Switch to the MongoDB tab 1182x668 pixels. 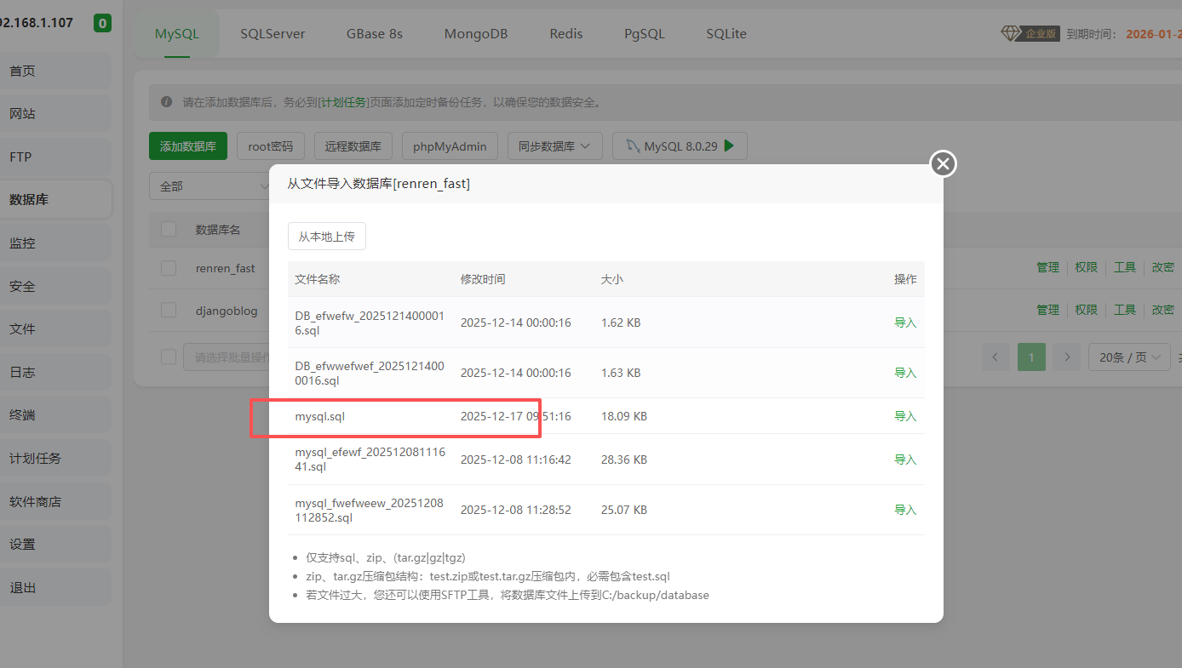coord(476,33)
